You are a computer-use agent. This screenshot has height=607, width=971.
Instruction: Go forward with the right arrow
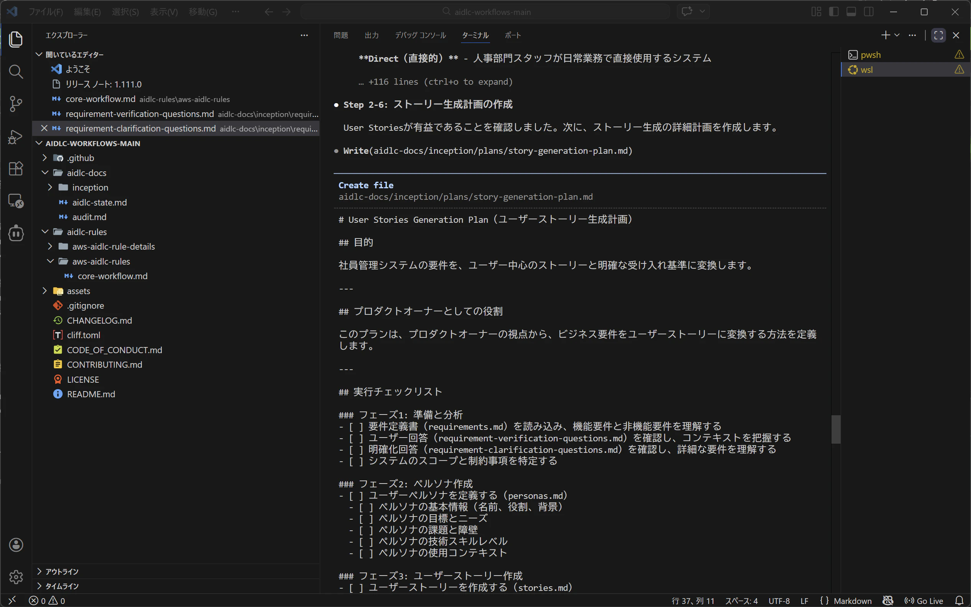pyautogui.click(x=286, y=12)
